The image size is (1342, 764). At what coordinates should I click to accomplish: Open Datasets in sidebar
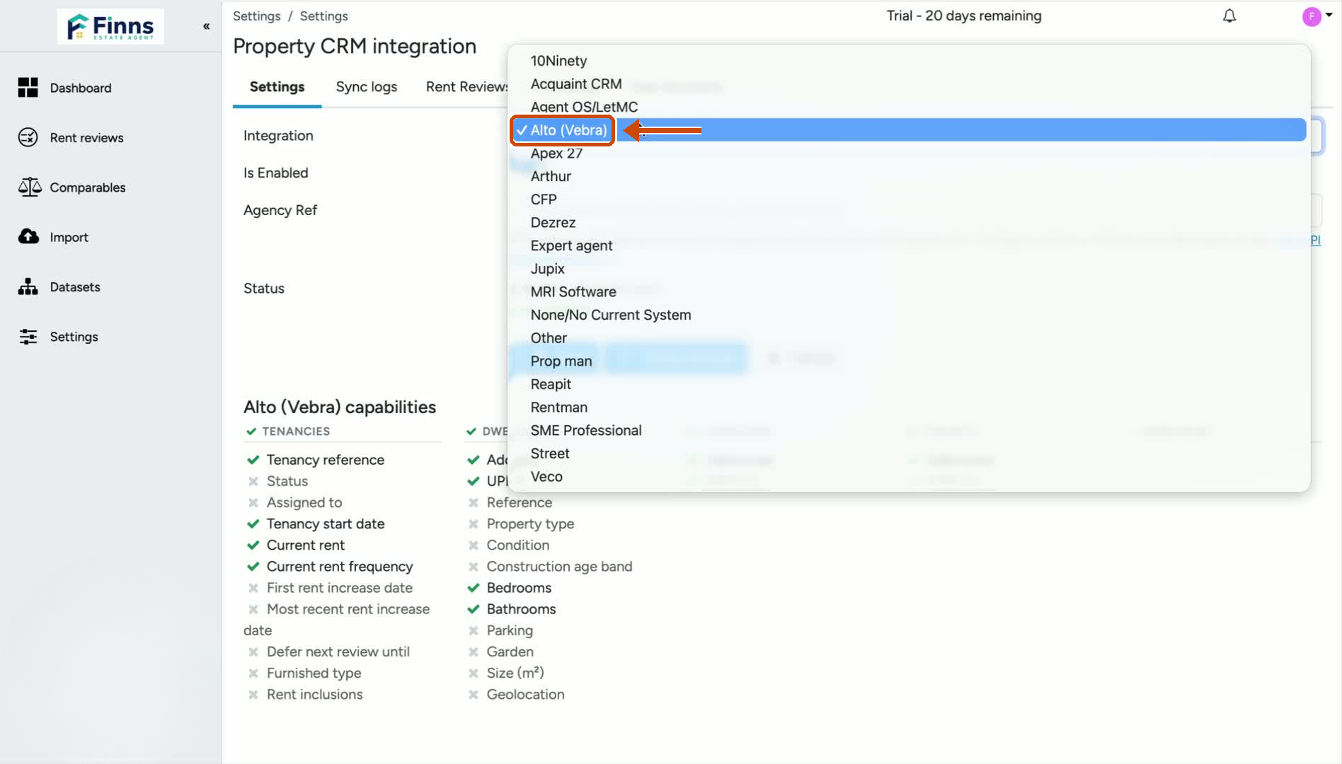75,286
